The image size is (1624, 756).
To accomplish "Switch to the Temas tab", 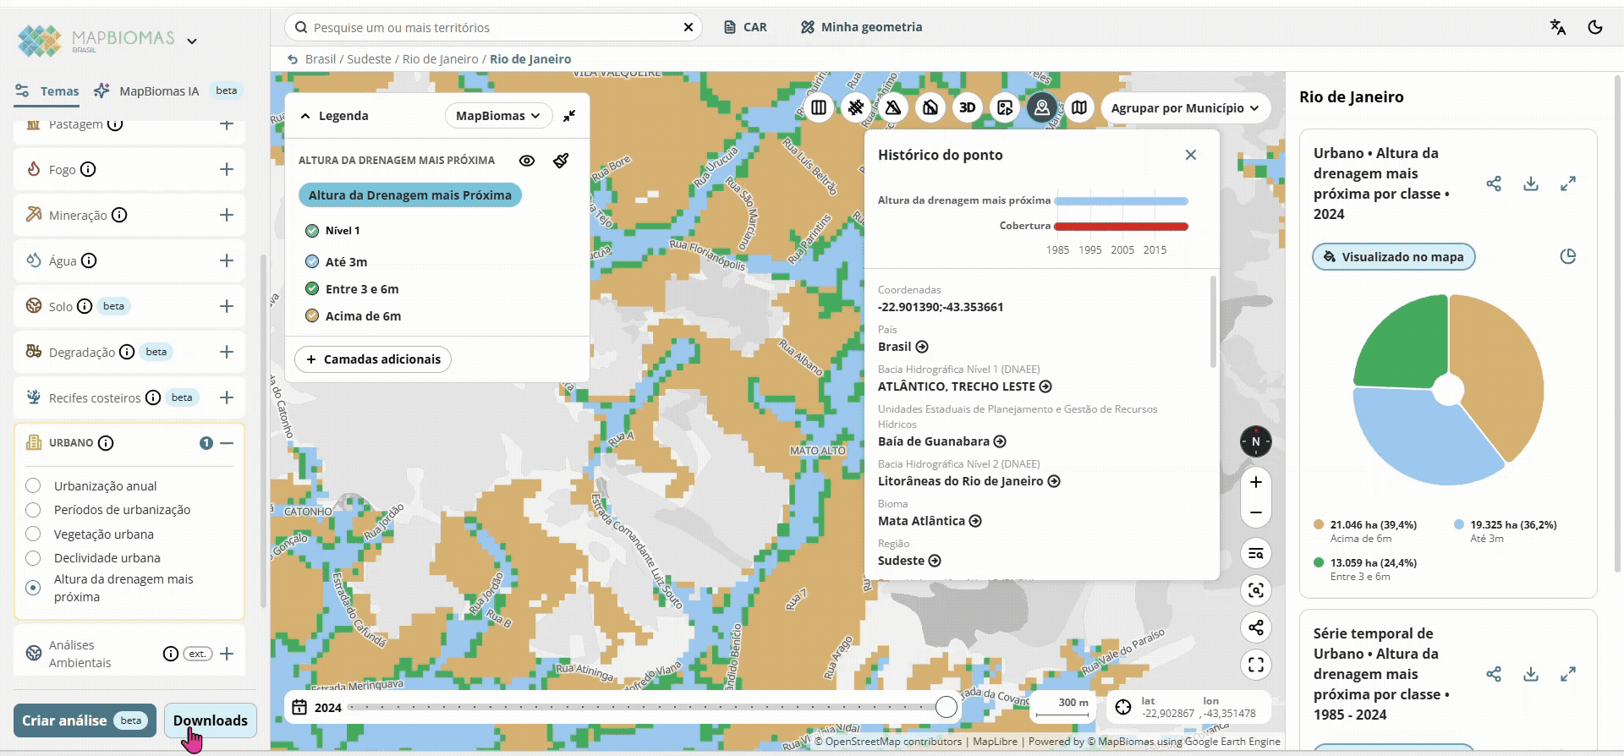I will (x=47, y=91).
